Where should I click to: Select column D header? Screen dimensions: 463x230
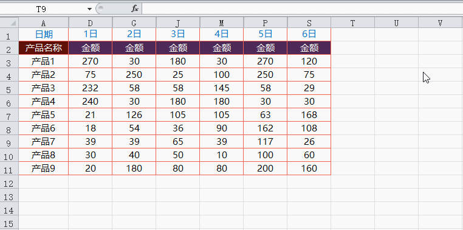tap(91, 23)
